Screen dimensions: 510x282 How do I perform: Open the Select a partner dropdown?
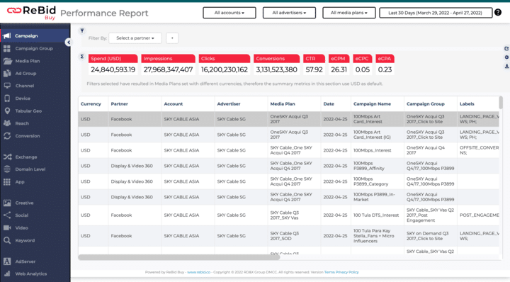(135, 38)
